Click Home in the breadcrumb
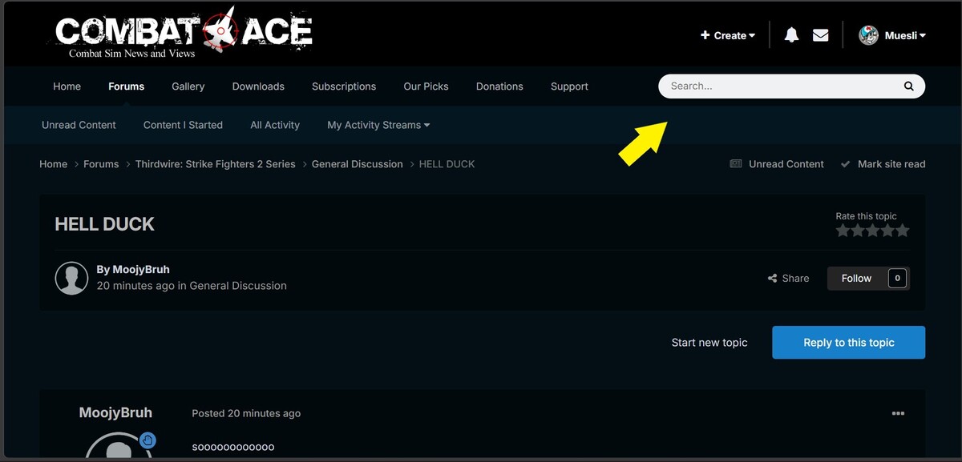This screenshot has height=462, width=962. click(53, 164)
